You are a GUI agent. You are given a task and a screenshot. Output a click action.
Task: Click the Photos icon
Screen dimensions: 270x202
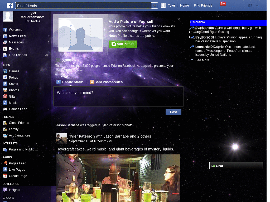[5, 90]
